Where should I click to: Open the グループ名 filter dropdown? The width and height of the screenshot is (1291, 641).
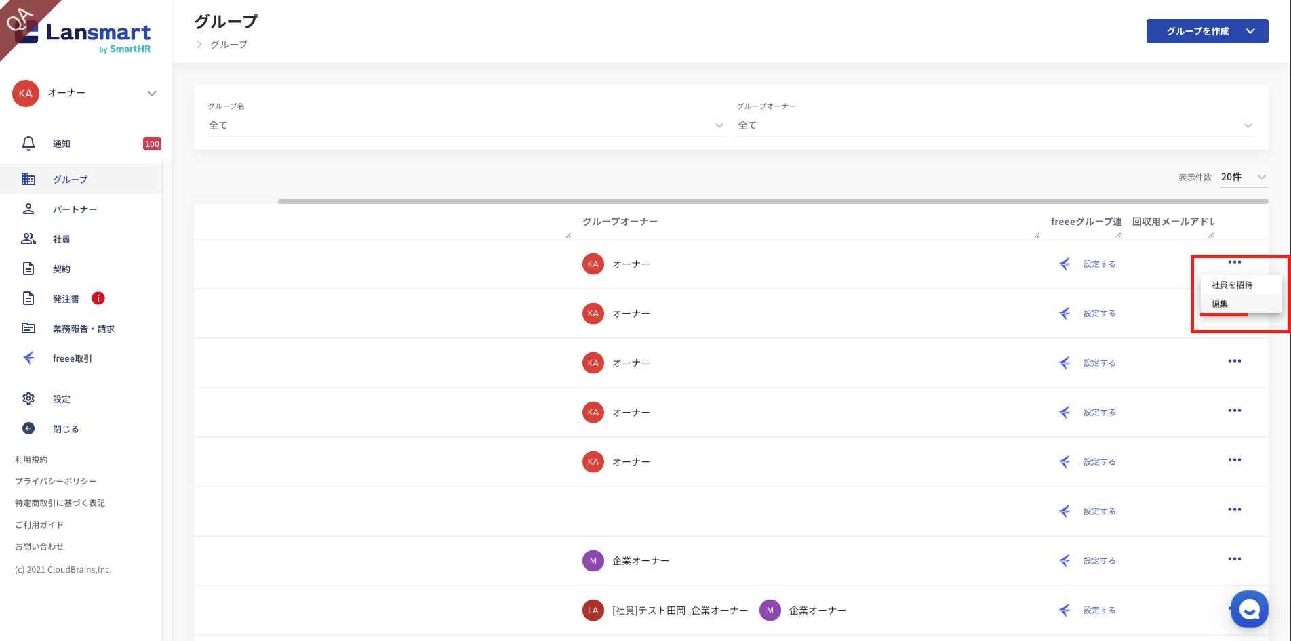tap(466, 125)
